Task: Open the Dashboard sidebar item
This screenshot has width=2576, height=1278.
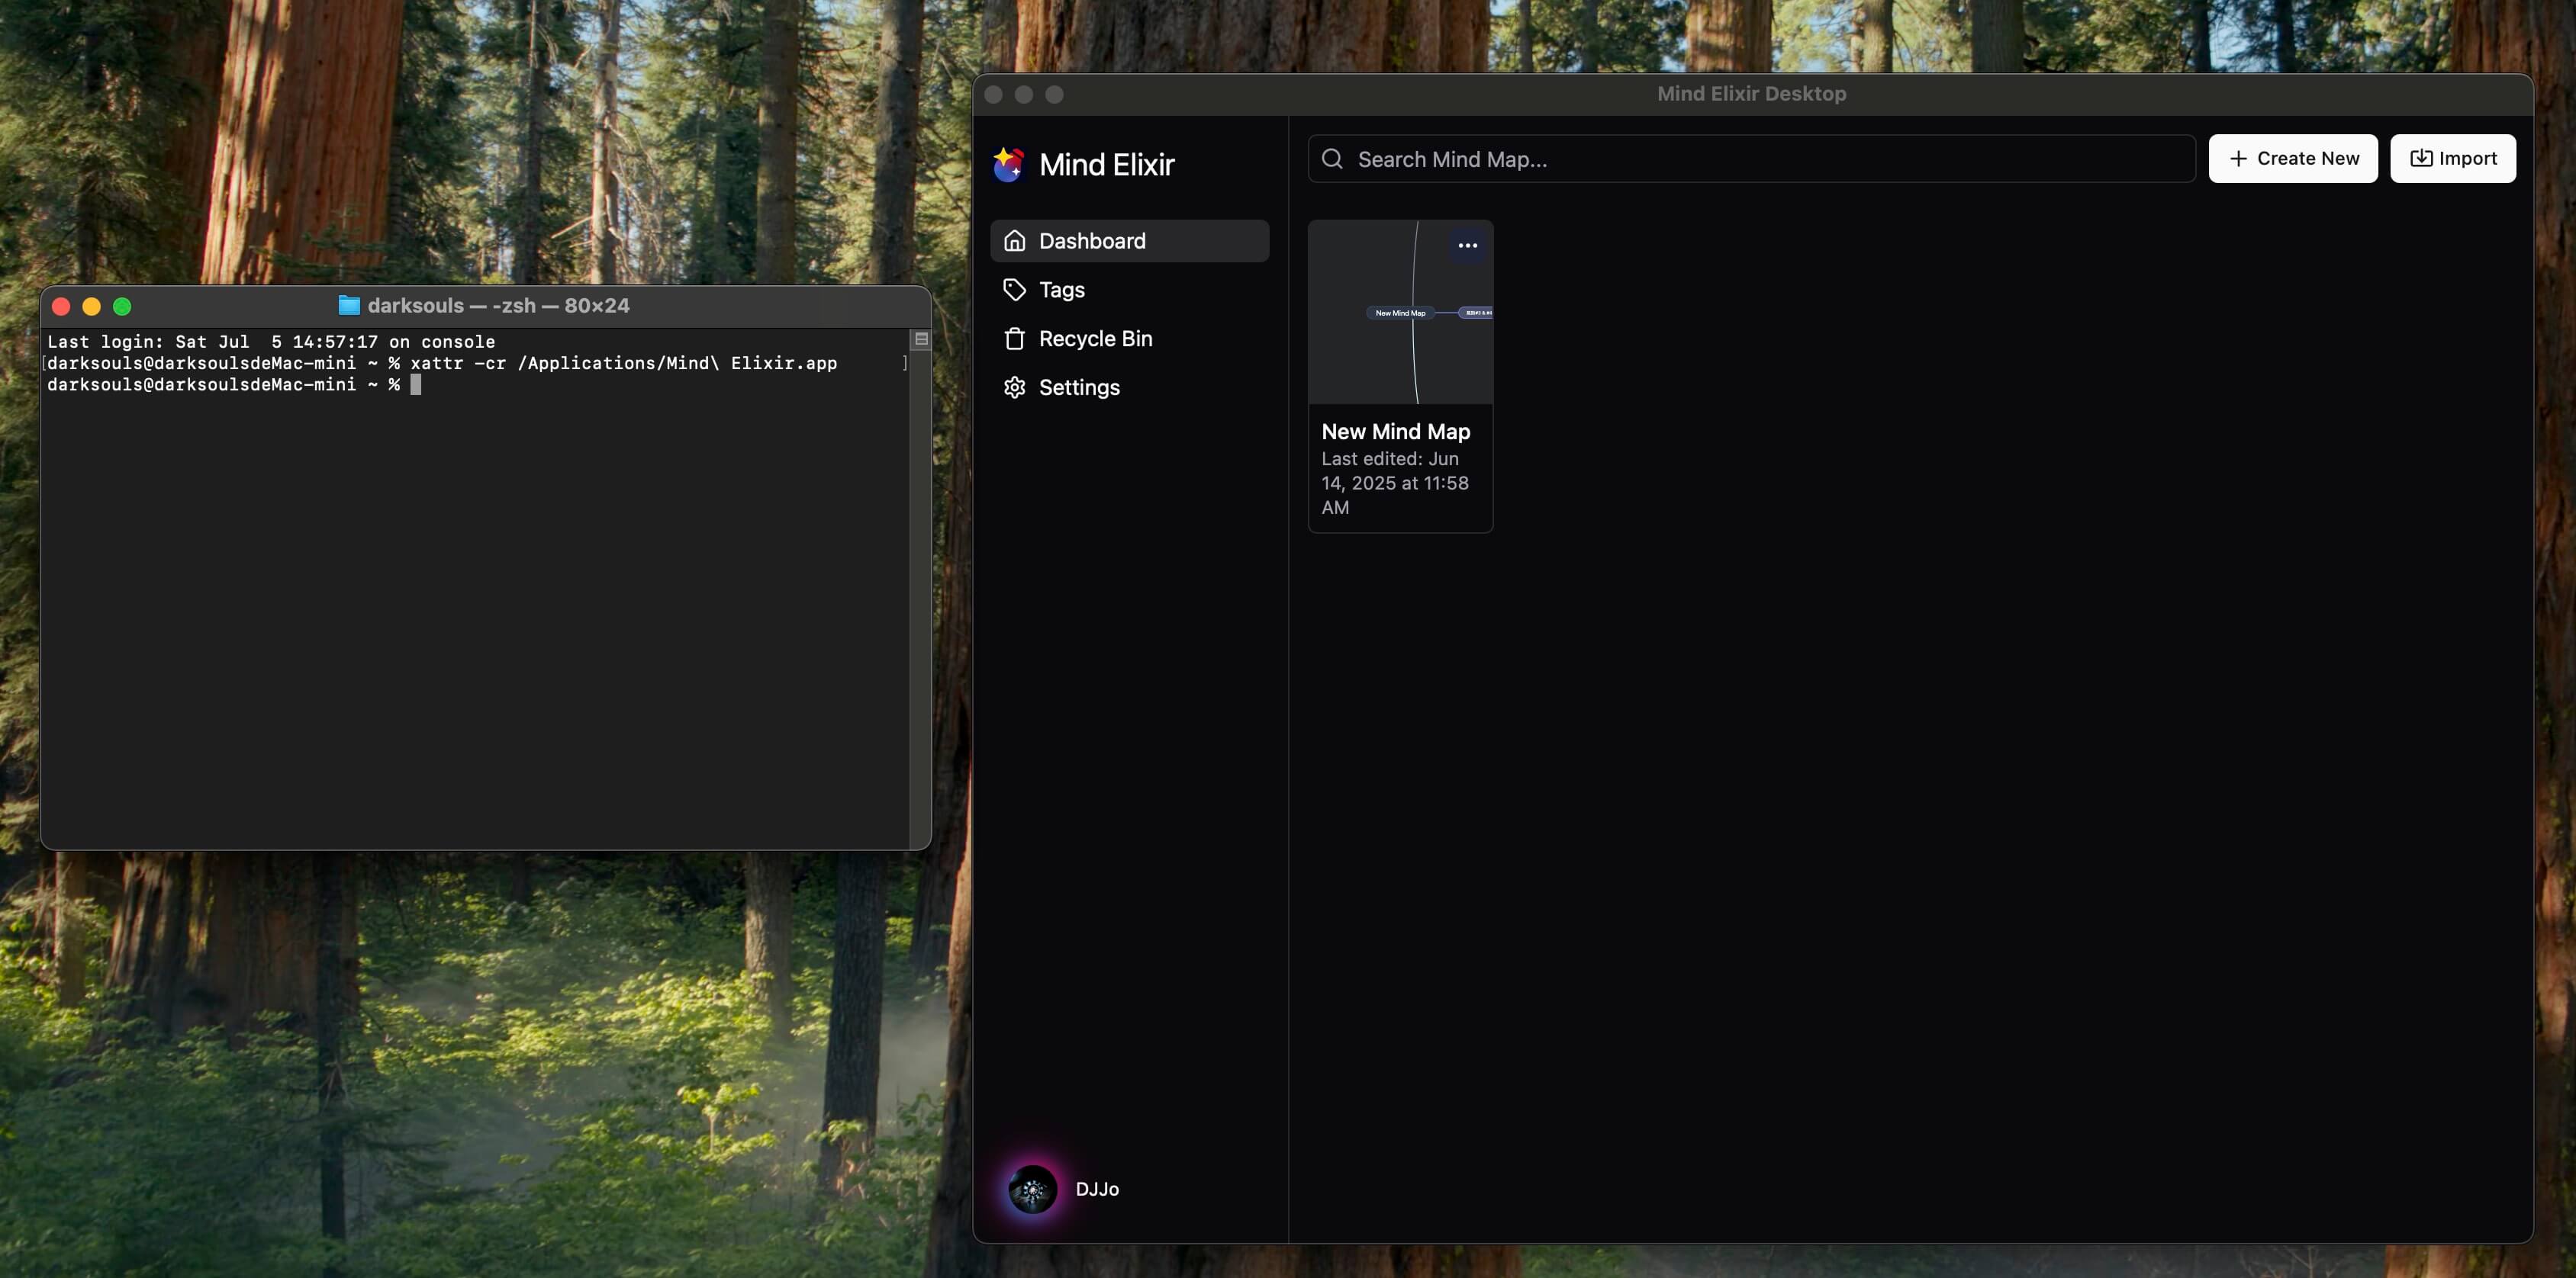Action: point(1129,241)
